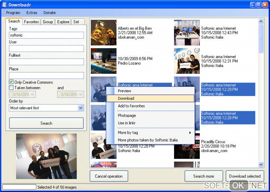Expand More by tag submenu

point(150,133)
